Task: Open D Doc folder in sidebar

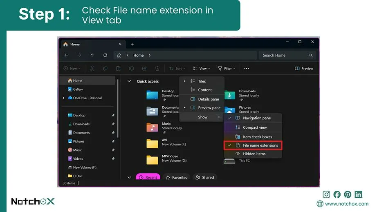Action: point(75,176)
